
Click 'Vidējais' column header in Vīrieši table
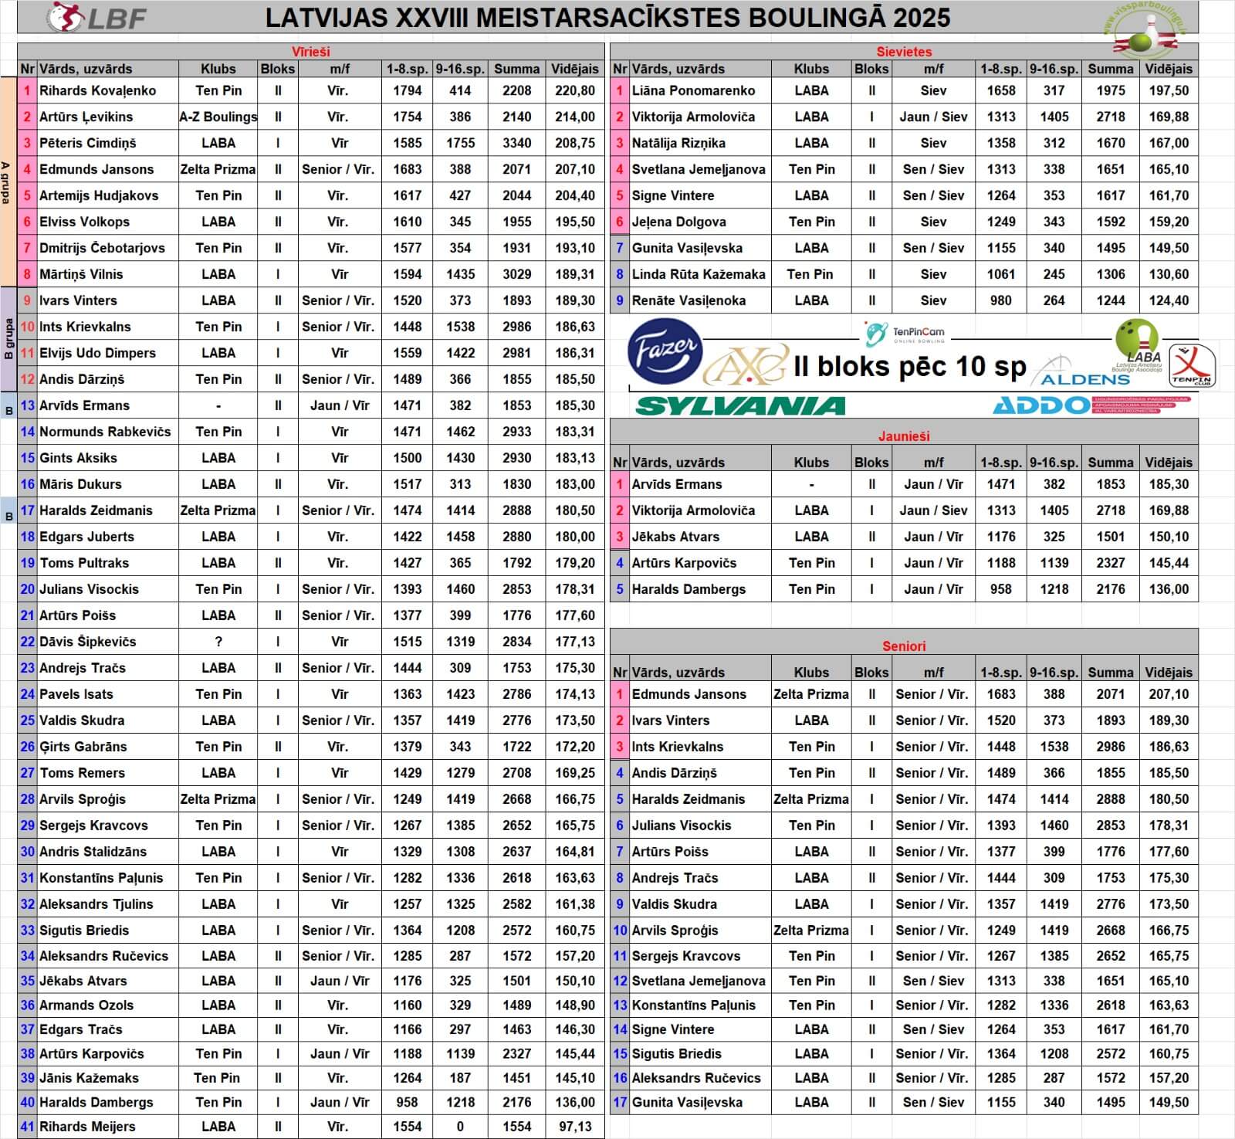pyautogui.click(x=575, y=69)
